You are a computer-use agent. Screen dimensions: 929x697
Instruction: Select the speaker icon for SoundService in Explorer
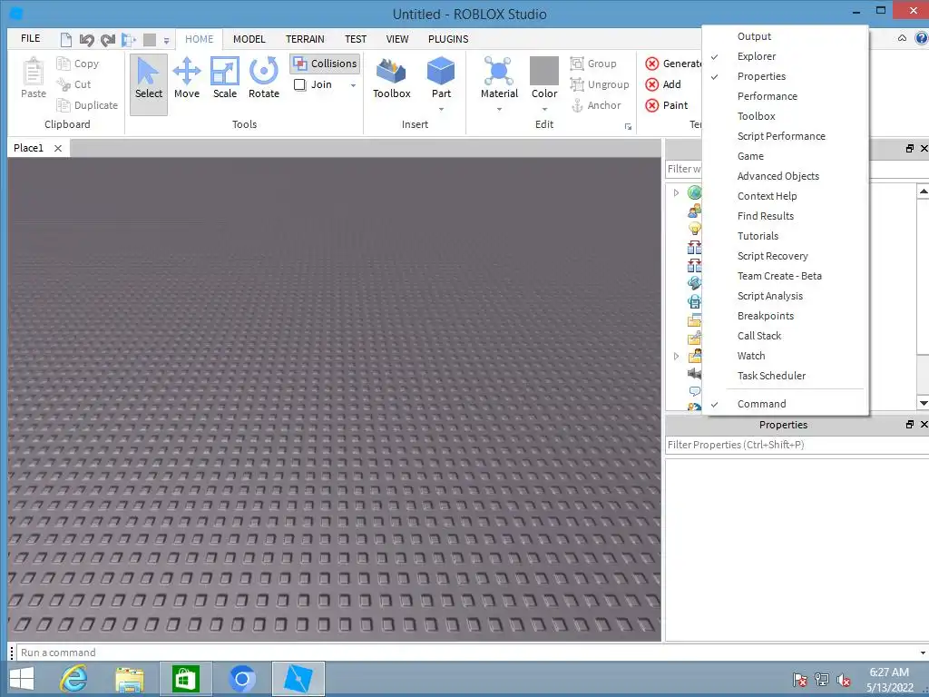tap(694, 373)
